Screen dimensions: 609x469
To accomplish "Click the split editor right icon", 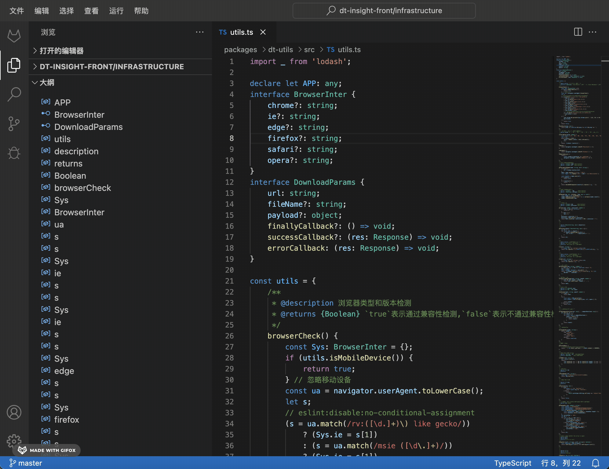I will click(x=578, y=32).
